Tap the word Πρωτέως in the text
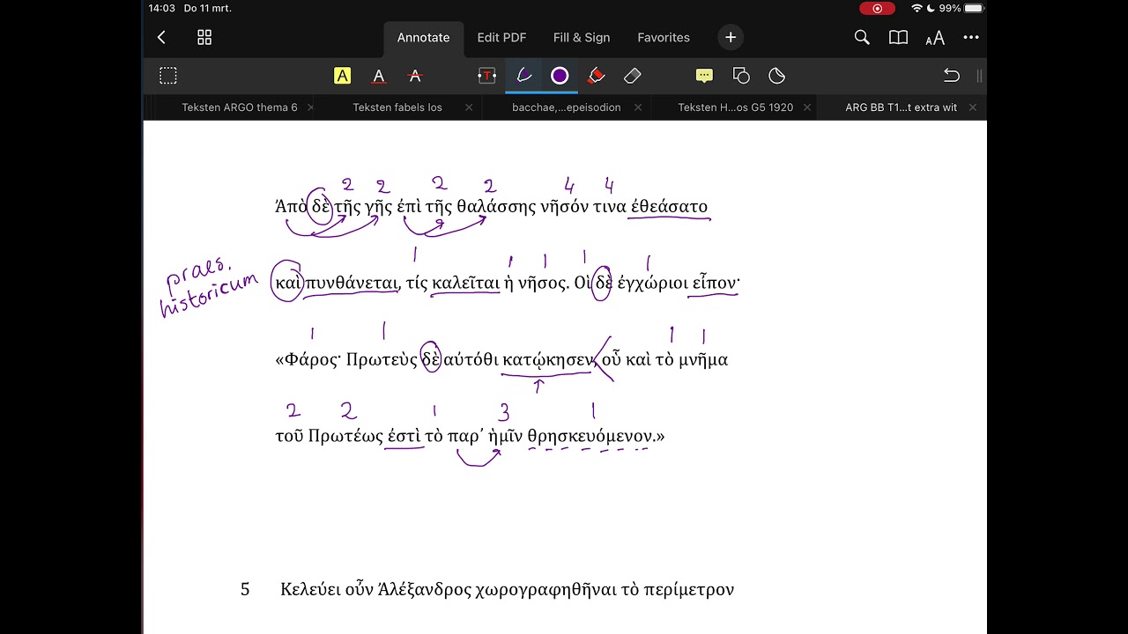This screenshot has width=1128, height=634. (x=345, y=436)
